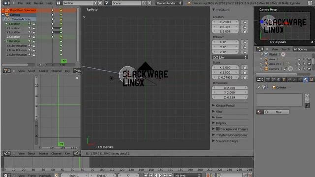The width and height of the screenshot is (315, 177).
Task: Click the Start: 1 frame field
Action: (x=74, y=175)
